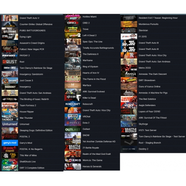Viewport: 186px width, 186px height.
Task: Open the 'Murderous Pursuits' title
Action: coord(148,24)
